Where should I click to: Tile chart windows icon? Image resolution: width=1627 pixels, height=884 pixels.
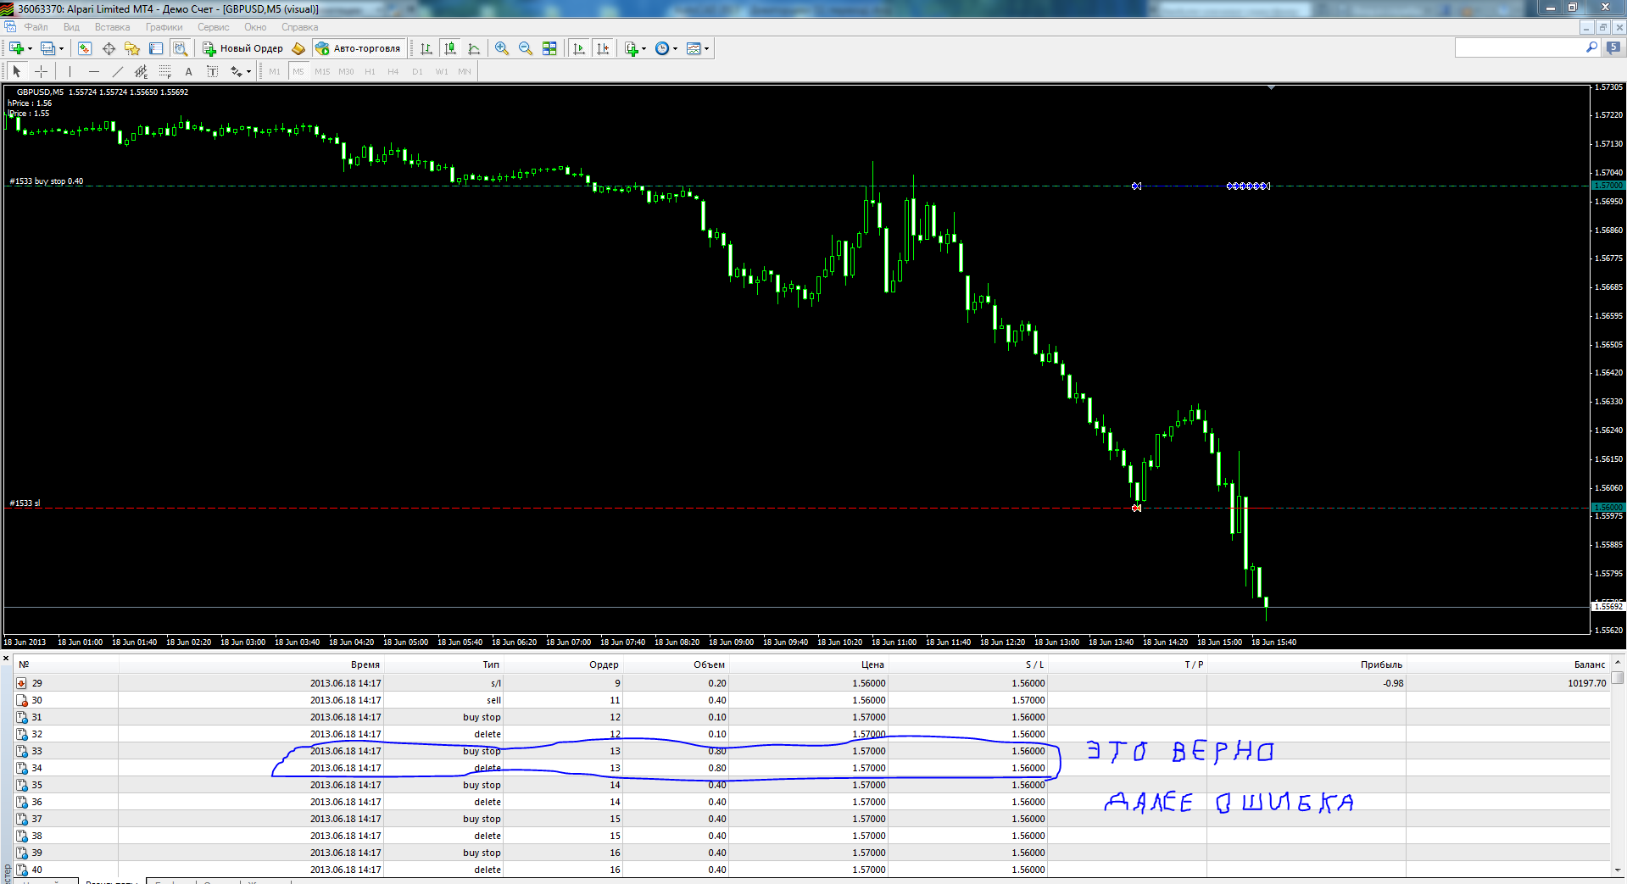click(549, 48)
